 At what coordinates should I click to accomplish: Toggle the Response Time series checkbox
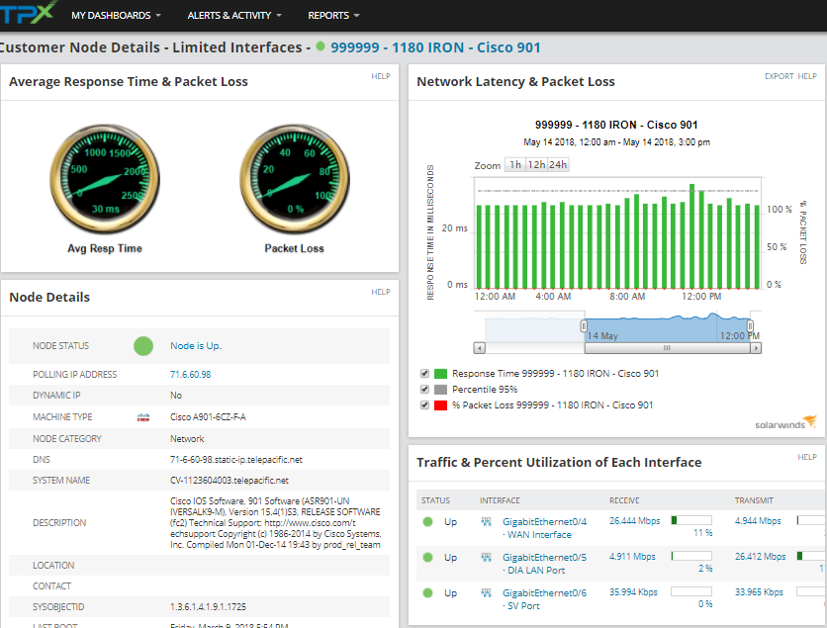coord(424,373)
